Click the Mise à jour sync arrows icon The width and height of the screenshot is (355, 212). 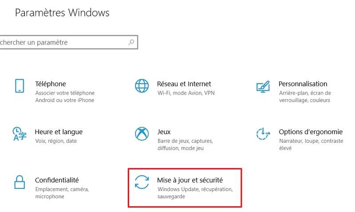click(x=142, y=182)
